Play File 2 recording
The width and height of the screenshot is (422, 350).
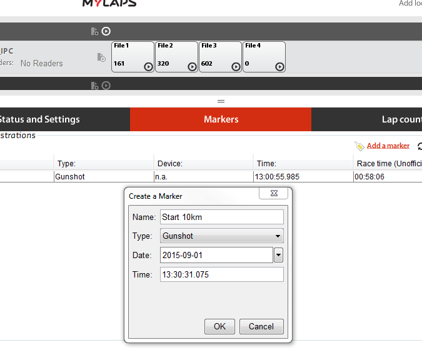click(192, 67)
